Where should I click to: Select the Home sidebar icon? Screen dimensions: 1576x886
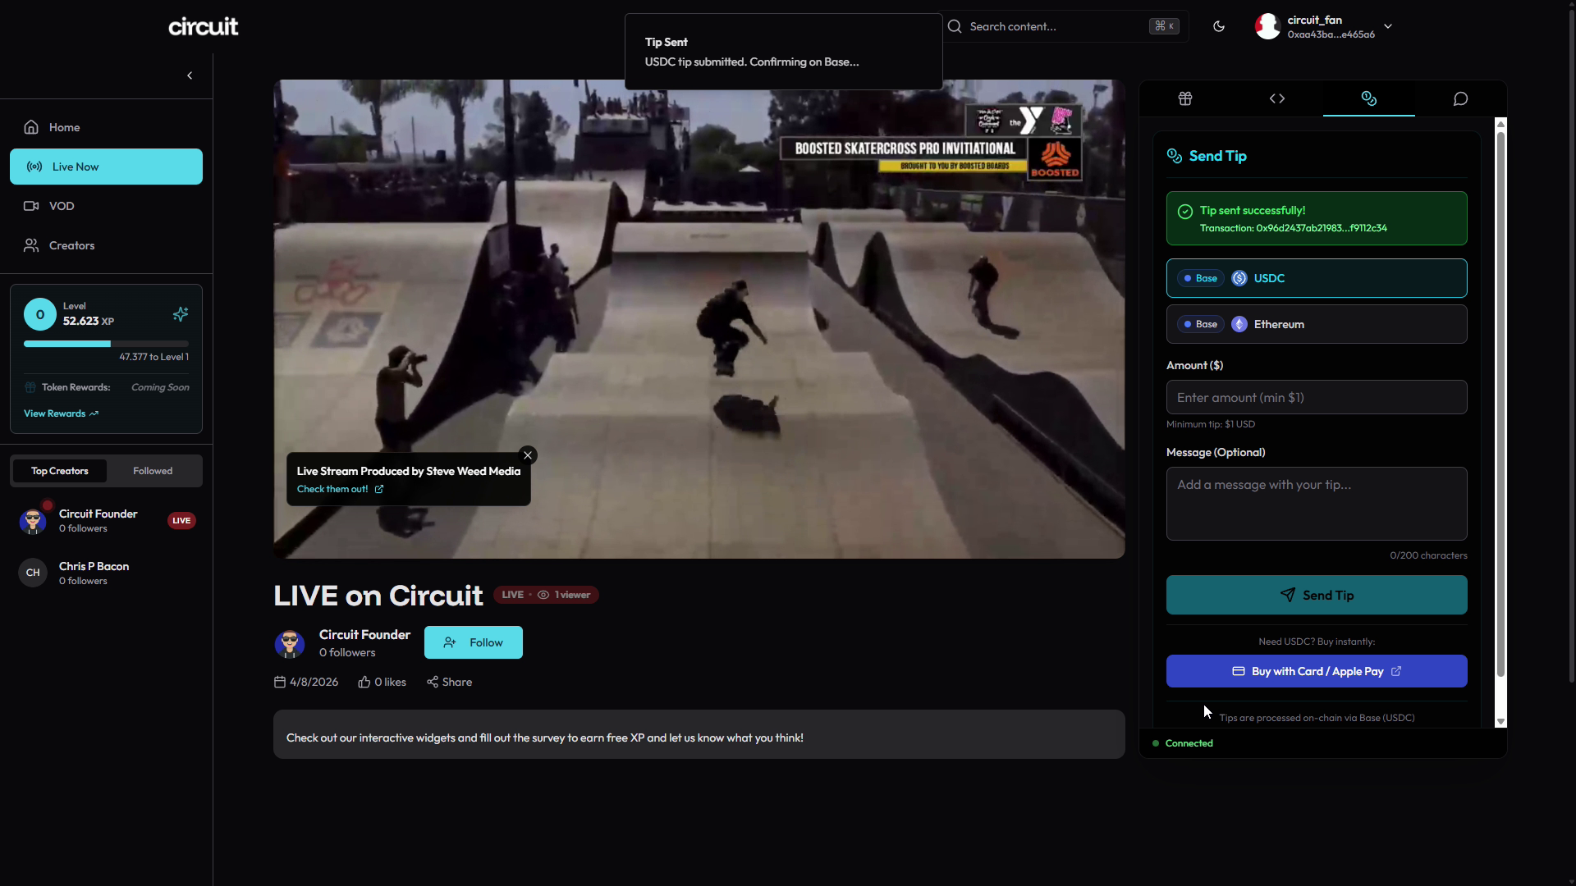pos(30,126)
